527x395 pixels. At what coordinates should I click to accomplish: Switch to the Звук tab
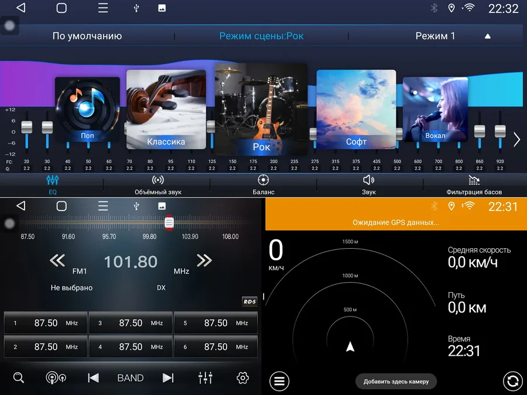coord(369,185)
